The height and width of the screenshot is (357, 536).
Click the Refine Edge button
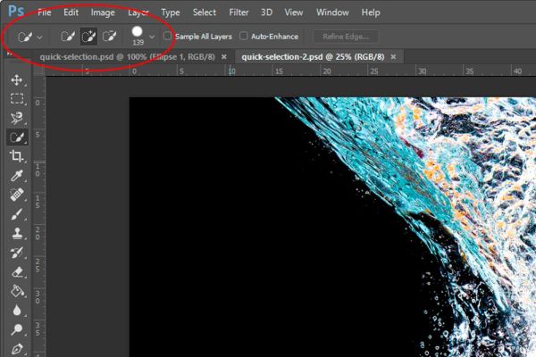tap(346, 37)
